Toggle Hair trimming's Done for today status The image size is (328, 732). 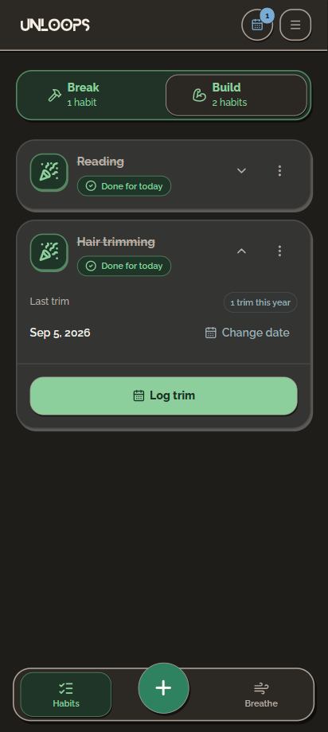click(124, 266)
